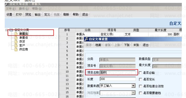The width and height of the screenshot is (186, 98).
Task: Toggle the 是否定长 checkbox
Action: point(140,79)
